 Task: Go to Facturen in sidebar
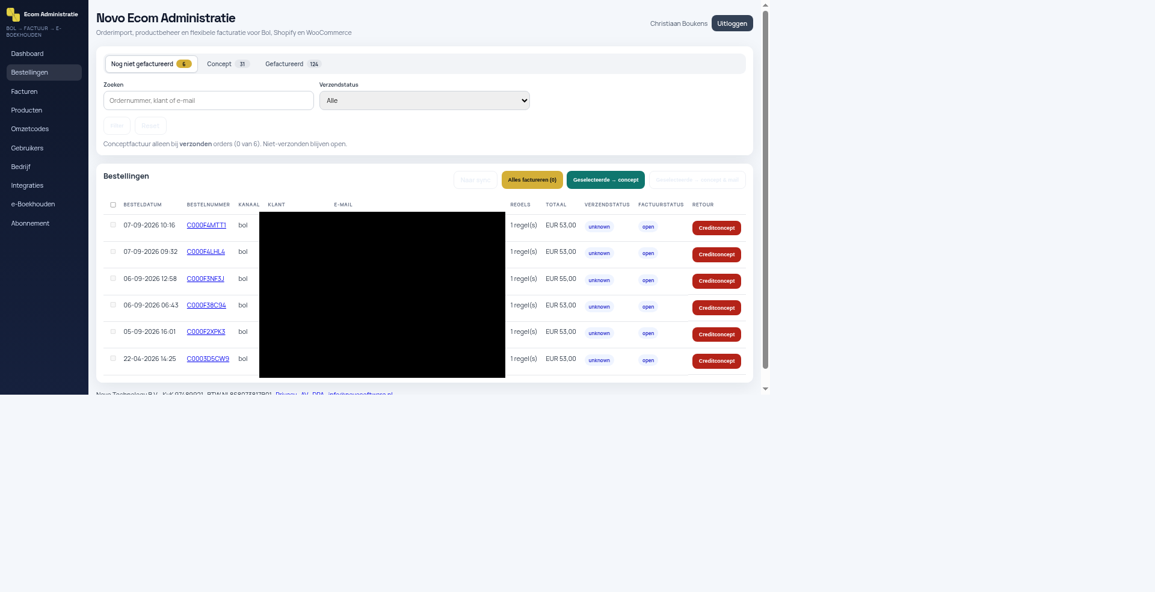click(44, 91)
